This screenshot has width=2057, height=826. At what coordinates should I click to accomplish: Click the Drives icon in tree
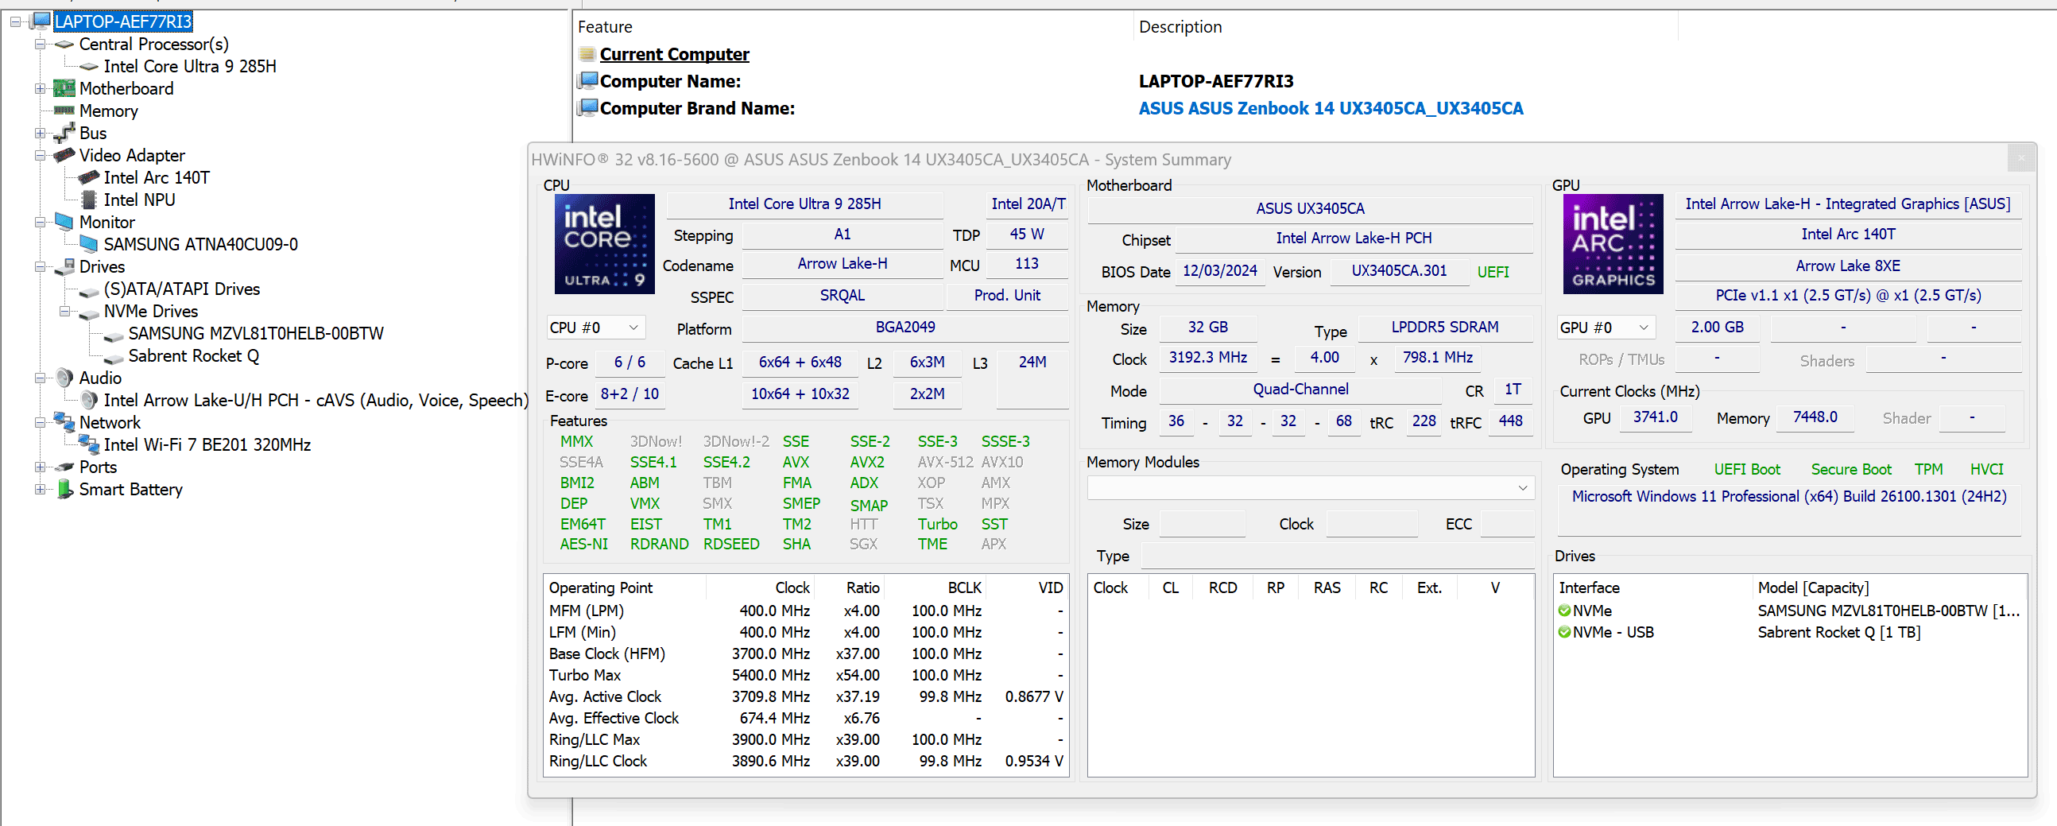[x=64, y=266]
